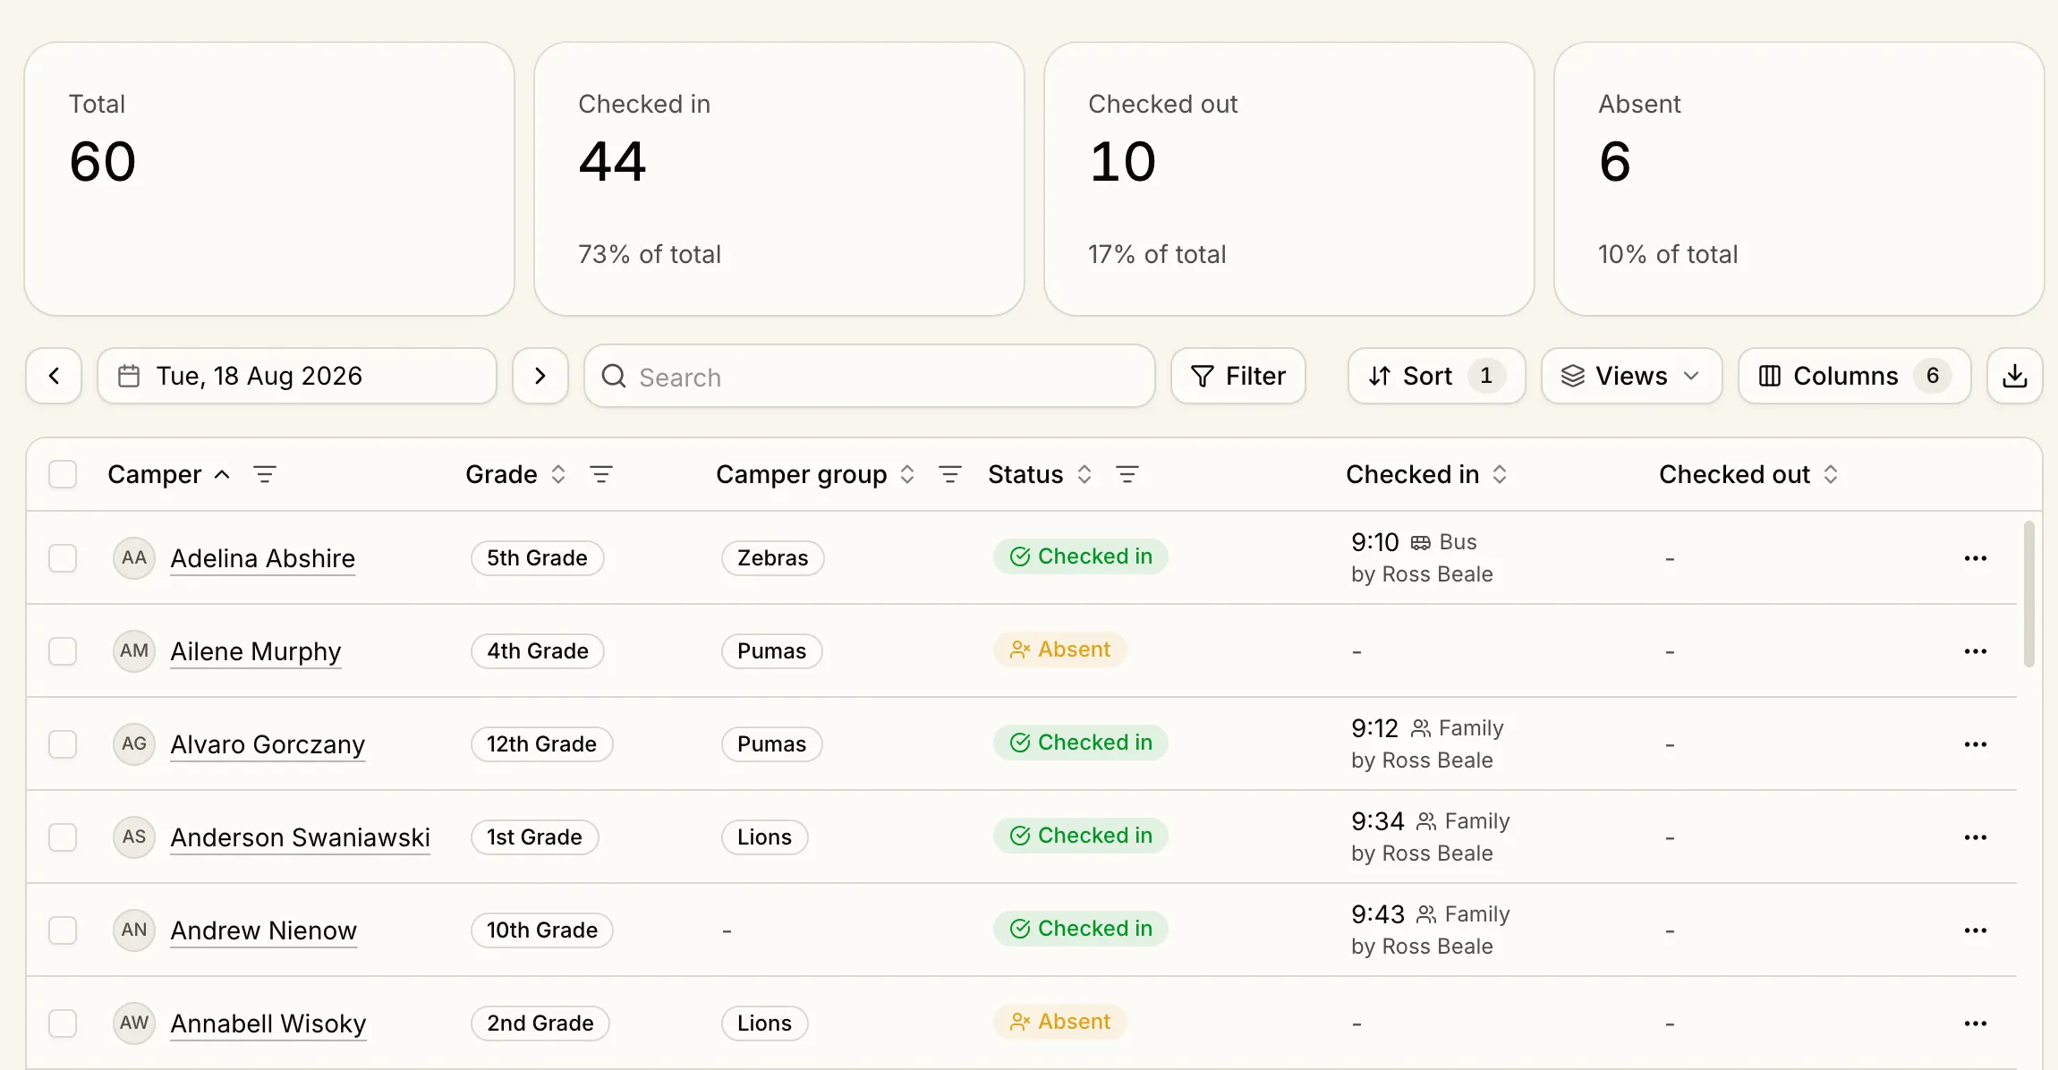This screenshot has height=1070, width=2058.
Task: Click AS avatar for Anderson Swaniawski
Action: click(x=134, y=837)
